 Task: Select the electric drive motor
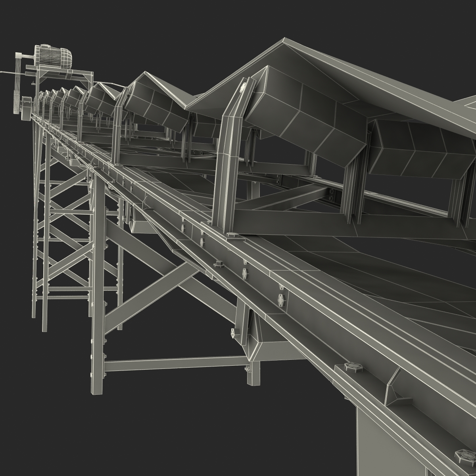click(x=53, y=56)
